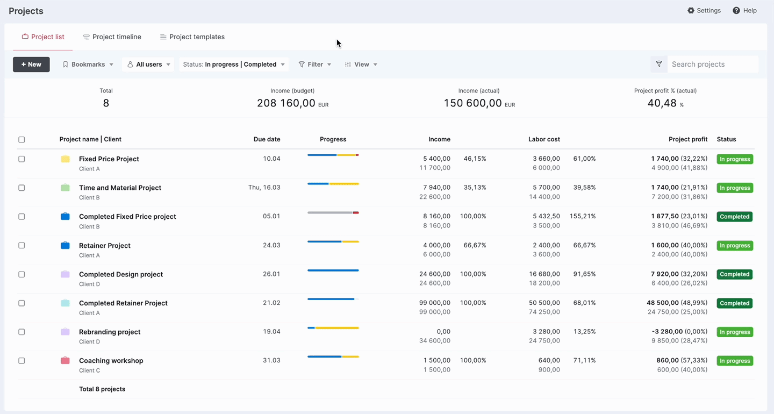Viewport: 774px width, 414px height.
Task: Click Completed badge of Completed Retainer Project
Action: click(x=735, y=303)
